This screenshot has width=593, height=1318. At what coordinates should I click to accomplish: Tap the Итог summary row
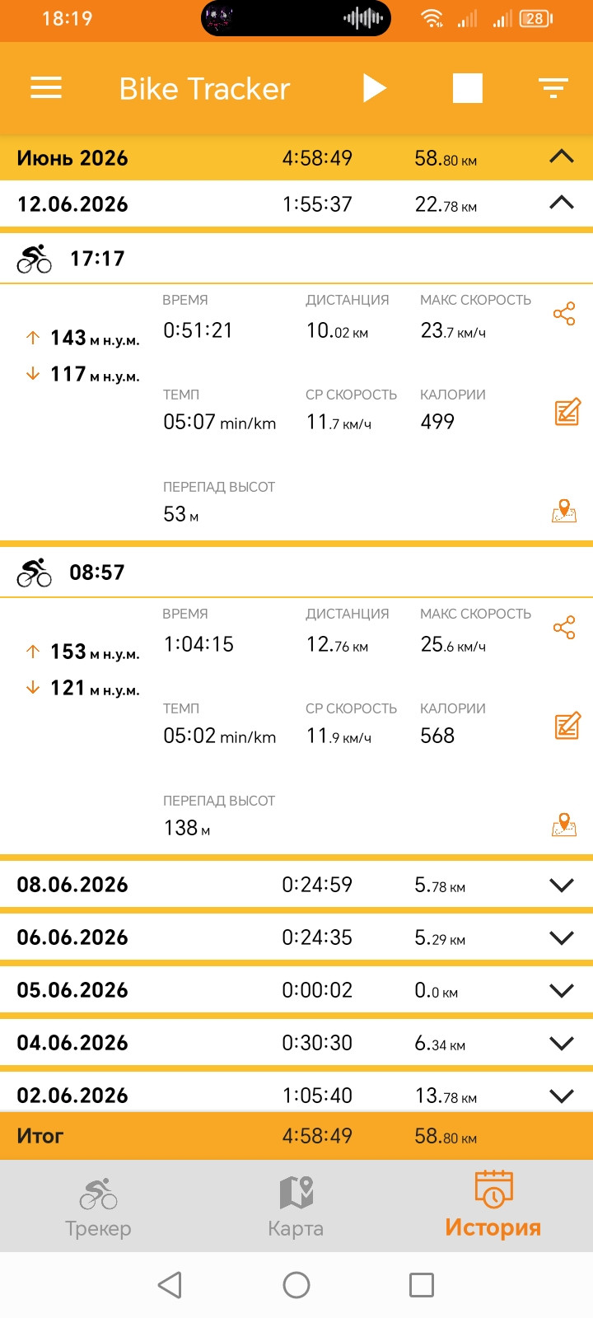pyautogui.click(x=296, y=1136)
